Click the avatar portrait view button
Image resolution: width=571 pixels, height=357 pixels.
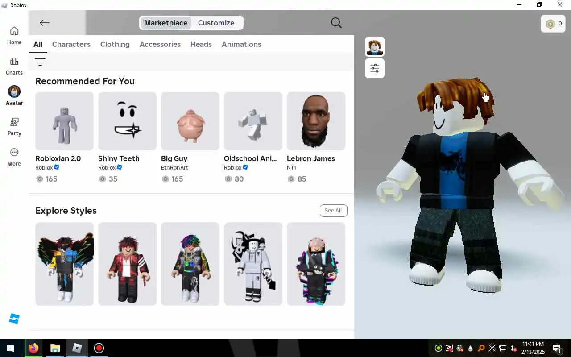(x=375, y=47)
